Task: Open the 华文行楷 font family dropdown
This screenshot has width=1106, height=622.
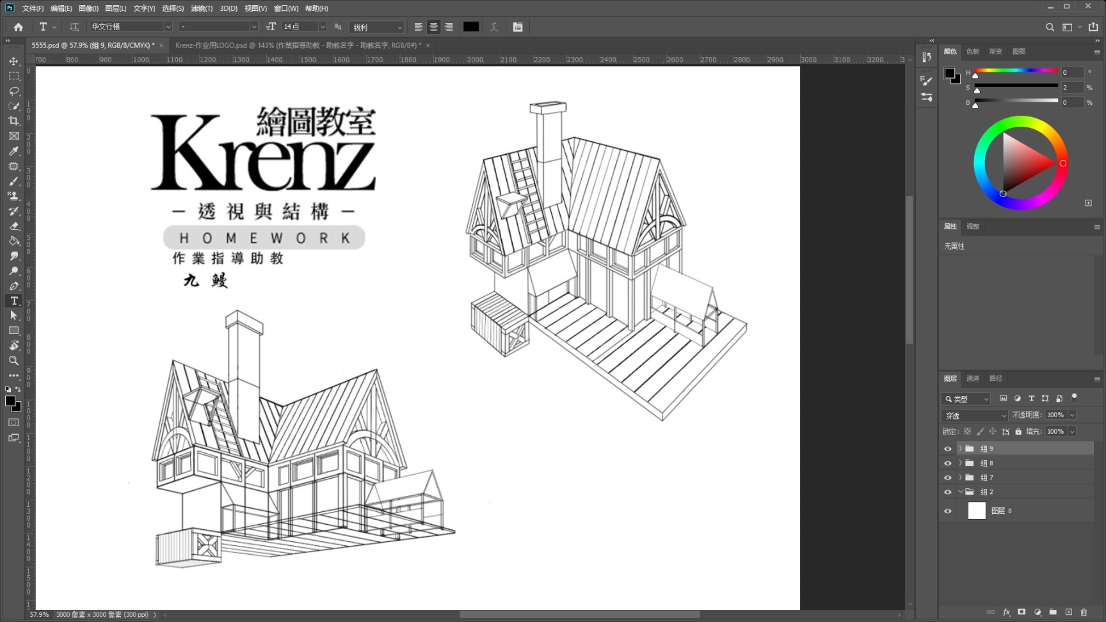Action: point(168,27)
